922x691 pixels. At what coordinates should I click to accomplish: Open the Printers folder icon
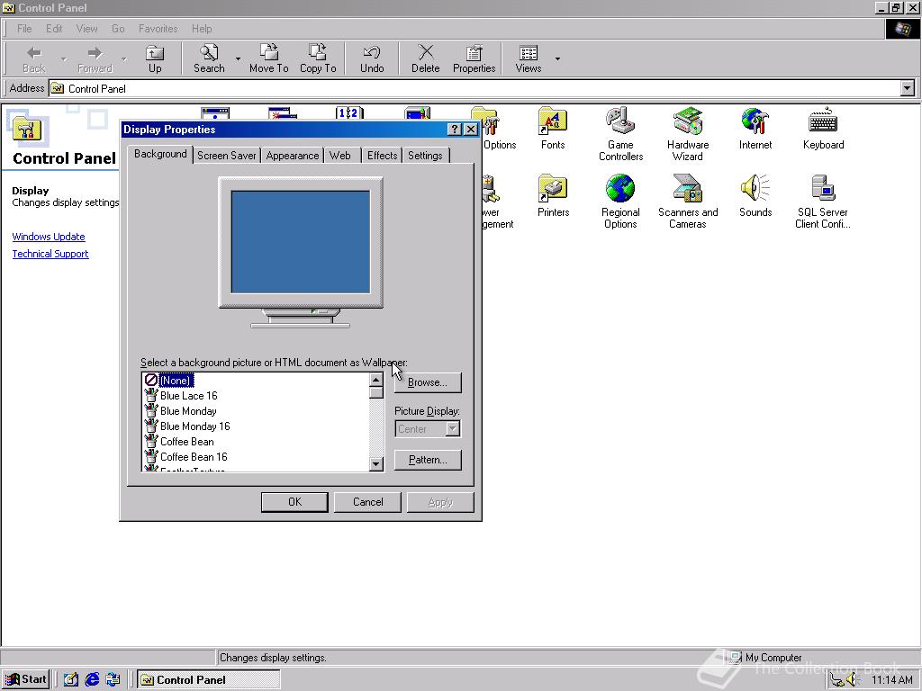(553, 190)
